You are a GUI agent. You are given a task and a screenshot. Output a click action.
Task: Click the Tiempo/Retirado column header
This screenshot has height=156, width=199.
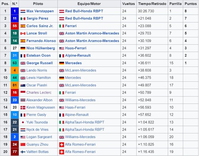pyautogui.click(x=152, y=4)
